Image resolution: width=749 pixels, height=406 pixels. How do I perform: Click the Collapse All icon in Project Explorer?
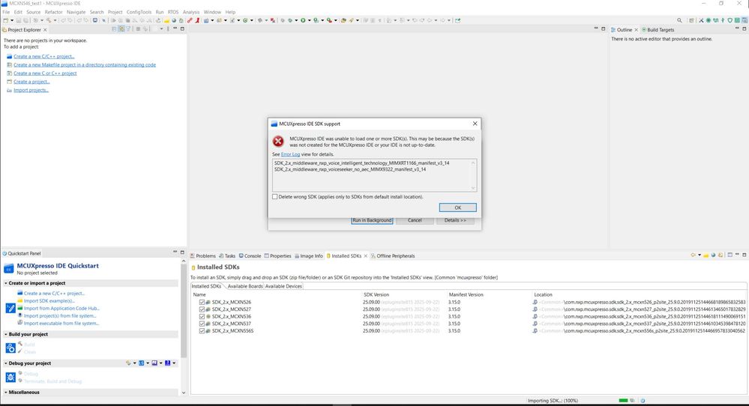click(x=114, y=29)
